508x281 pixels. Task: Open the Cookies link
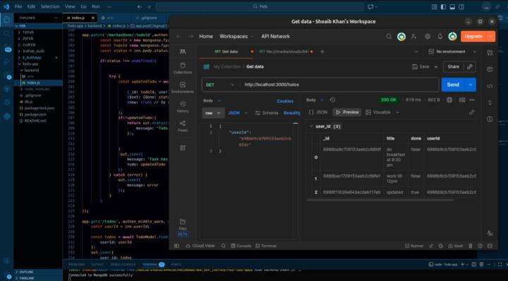[x=285, y=101]
